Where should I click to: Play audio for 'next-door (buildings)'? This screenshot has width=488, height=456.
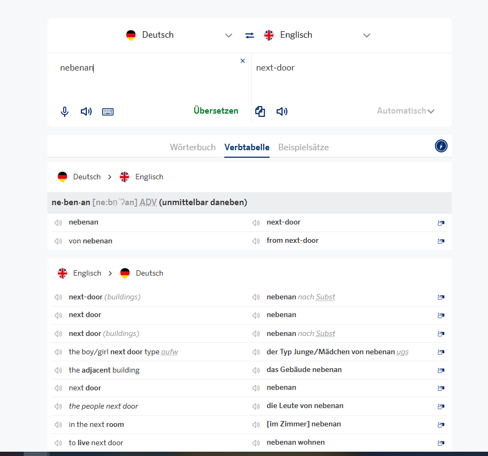point(58,297)
